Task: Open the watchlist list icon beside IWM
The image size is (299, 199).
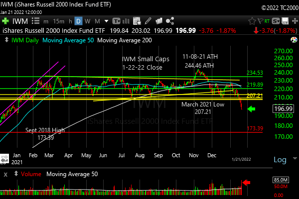Action: point(35,21)
